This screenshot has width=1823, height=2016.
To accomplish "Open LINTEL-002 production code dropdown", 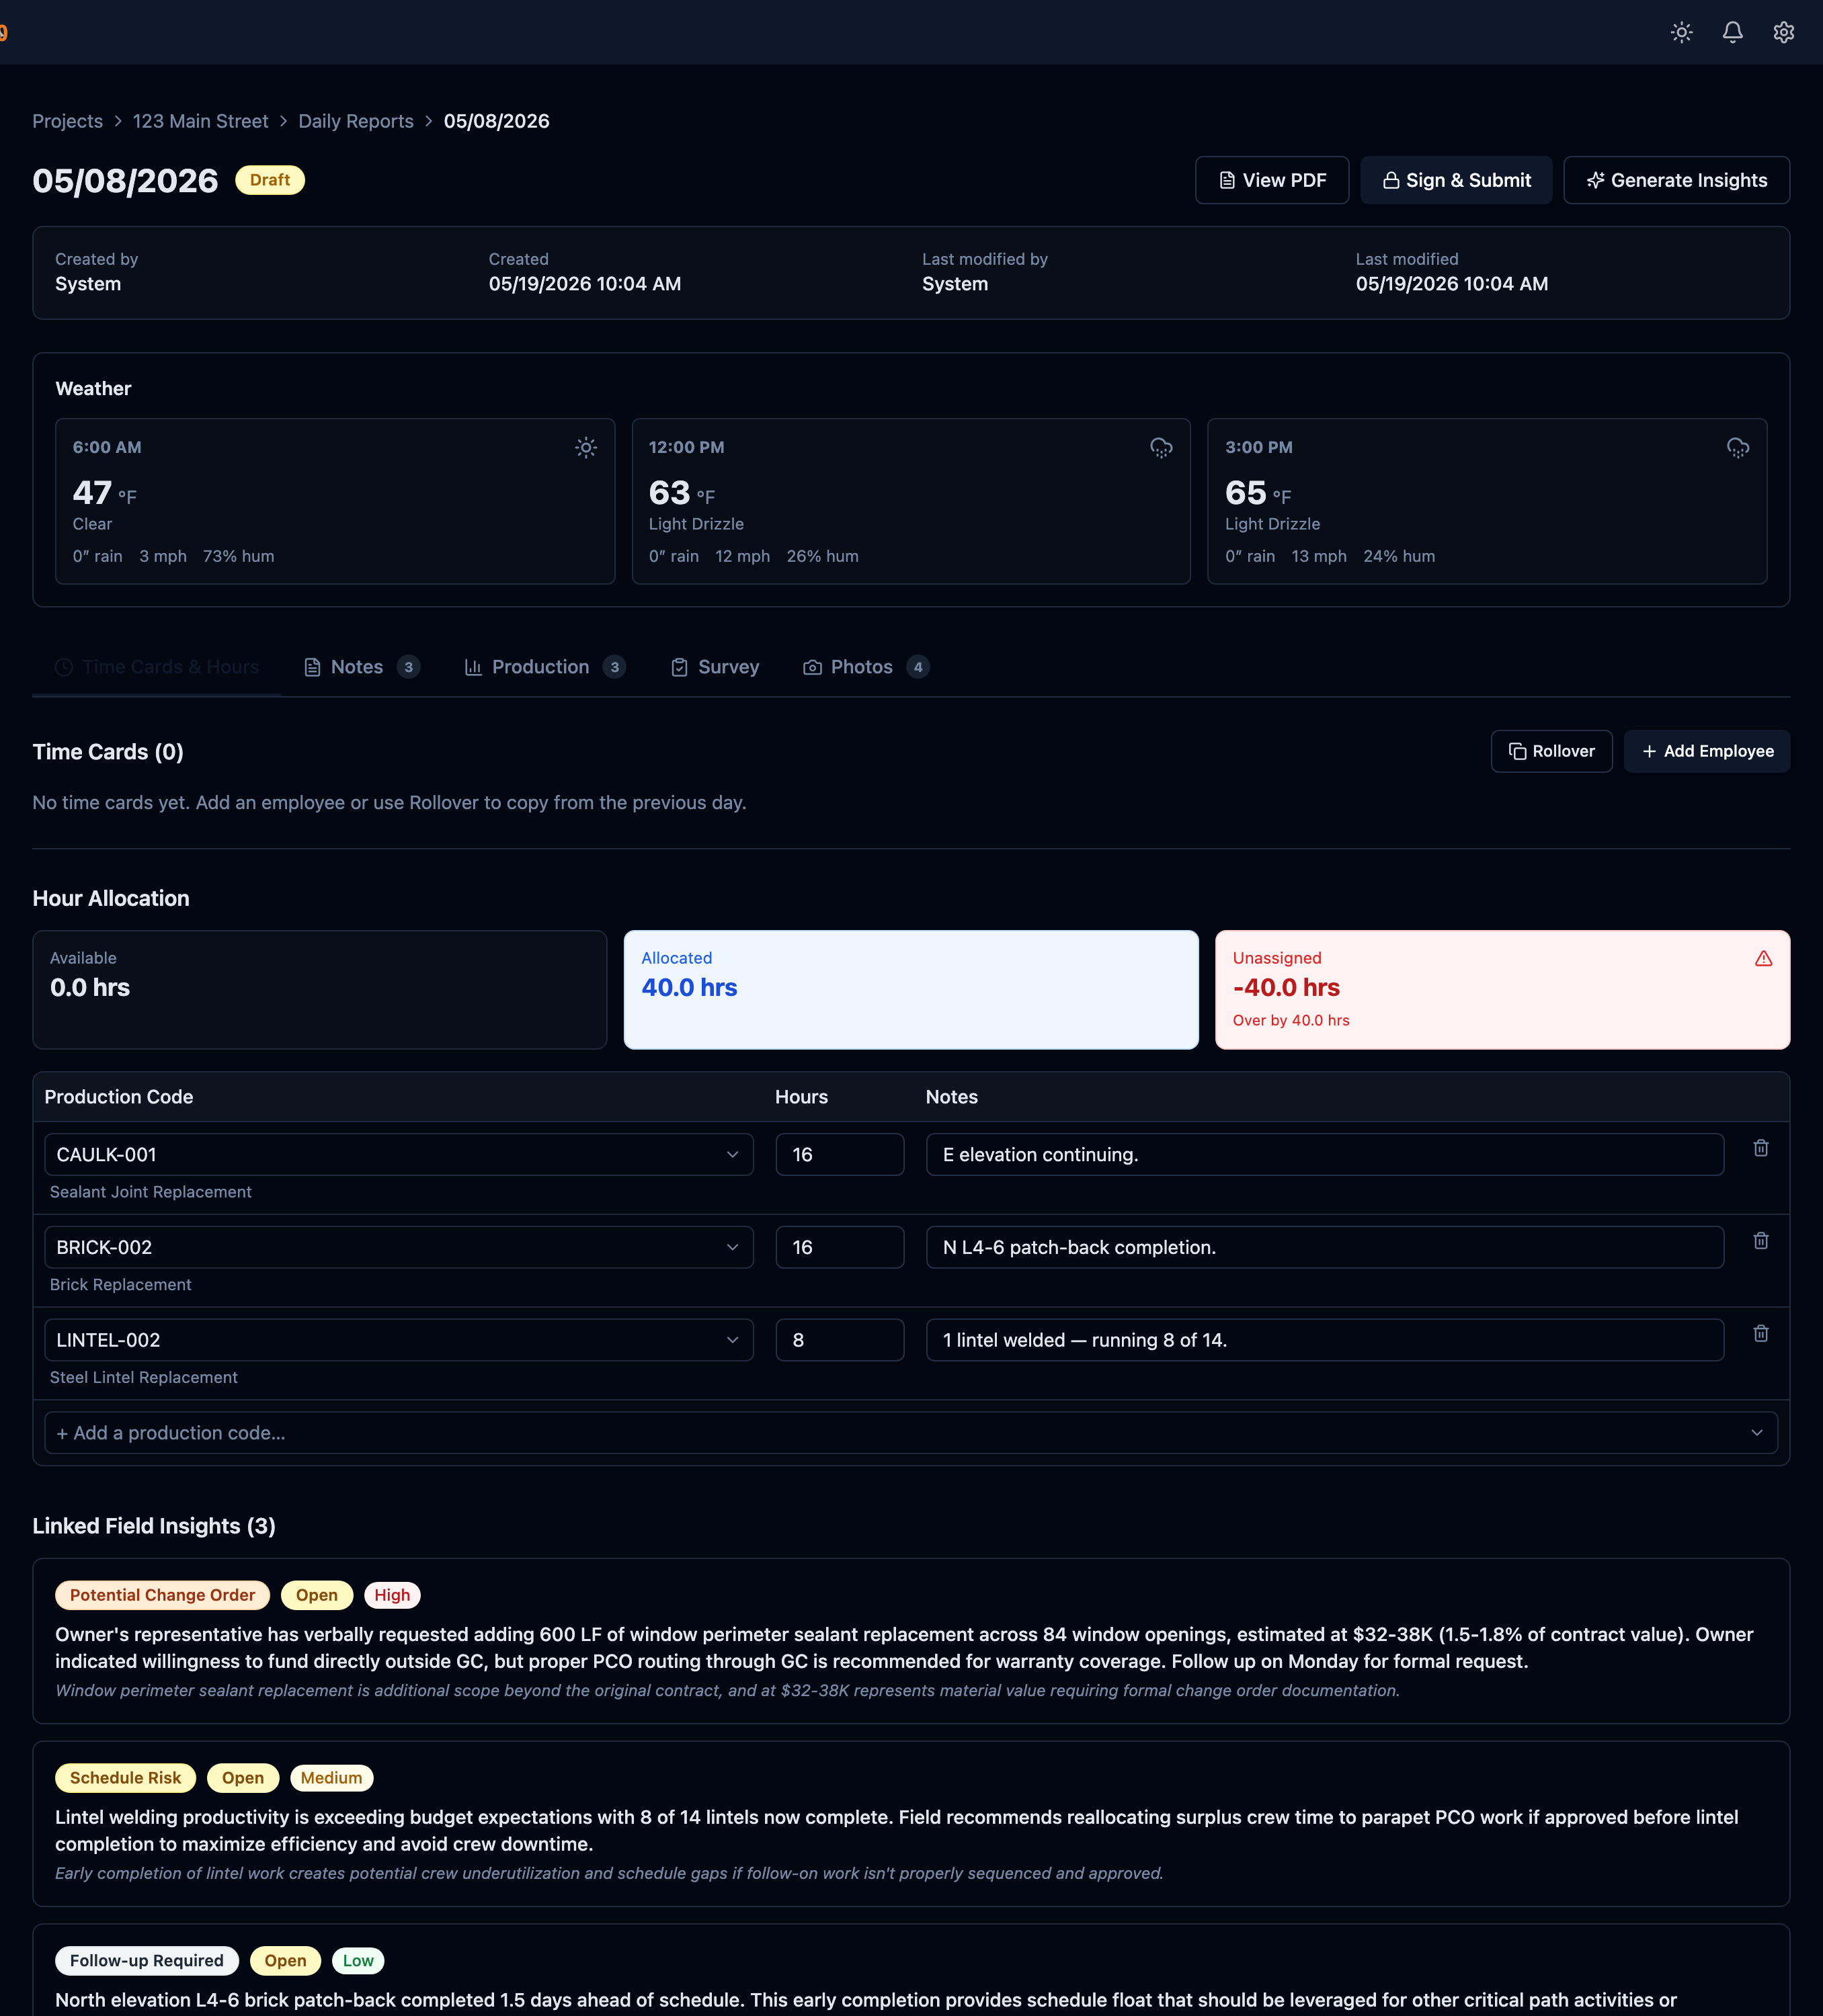I will 398,1340.
